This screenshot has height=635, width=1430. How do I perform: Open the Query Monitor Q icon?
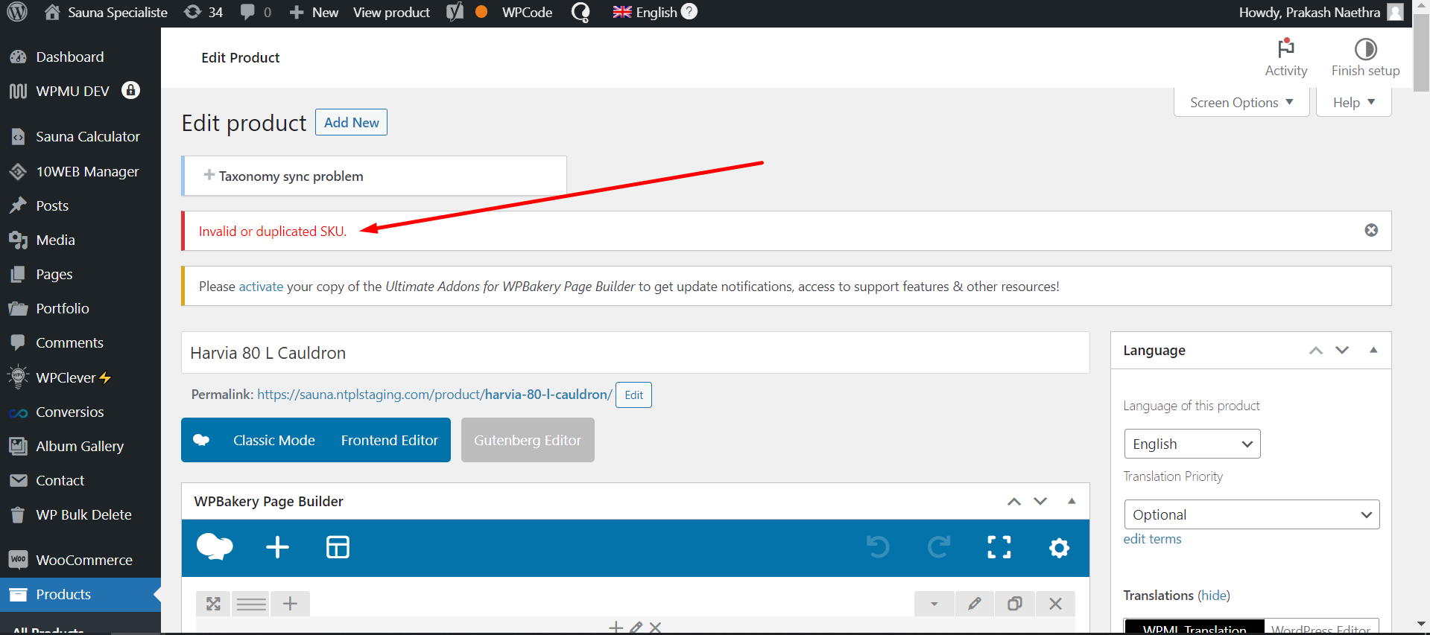click(580, 12)
